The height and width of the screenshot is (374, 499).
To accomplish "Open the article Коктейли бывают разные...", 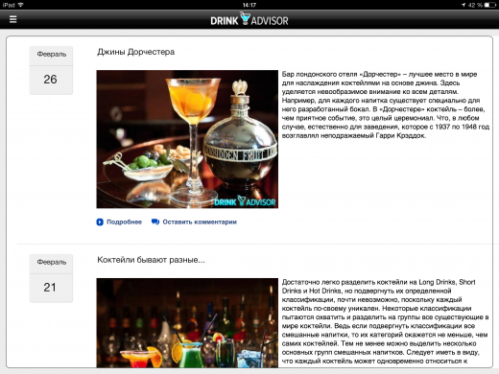I will click(x=151, y=260).
